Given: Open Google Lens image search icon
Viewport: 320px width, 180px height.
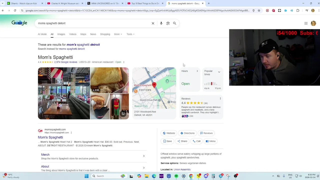Looking at the screenshot, I should pyautogui.click(x=168, y=23).
